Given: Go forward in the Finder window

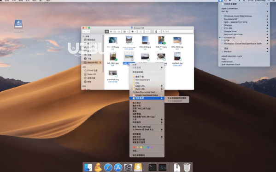Looking at the screenshot, I should coord(88,32).
